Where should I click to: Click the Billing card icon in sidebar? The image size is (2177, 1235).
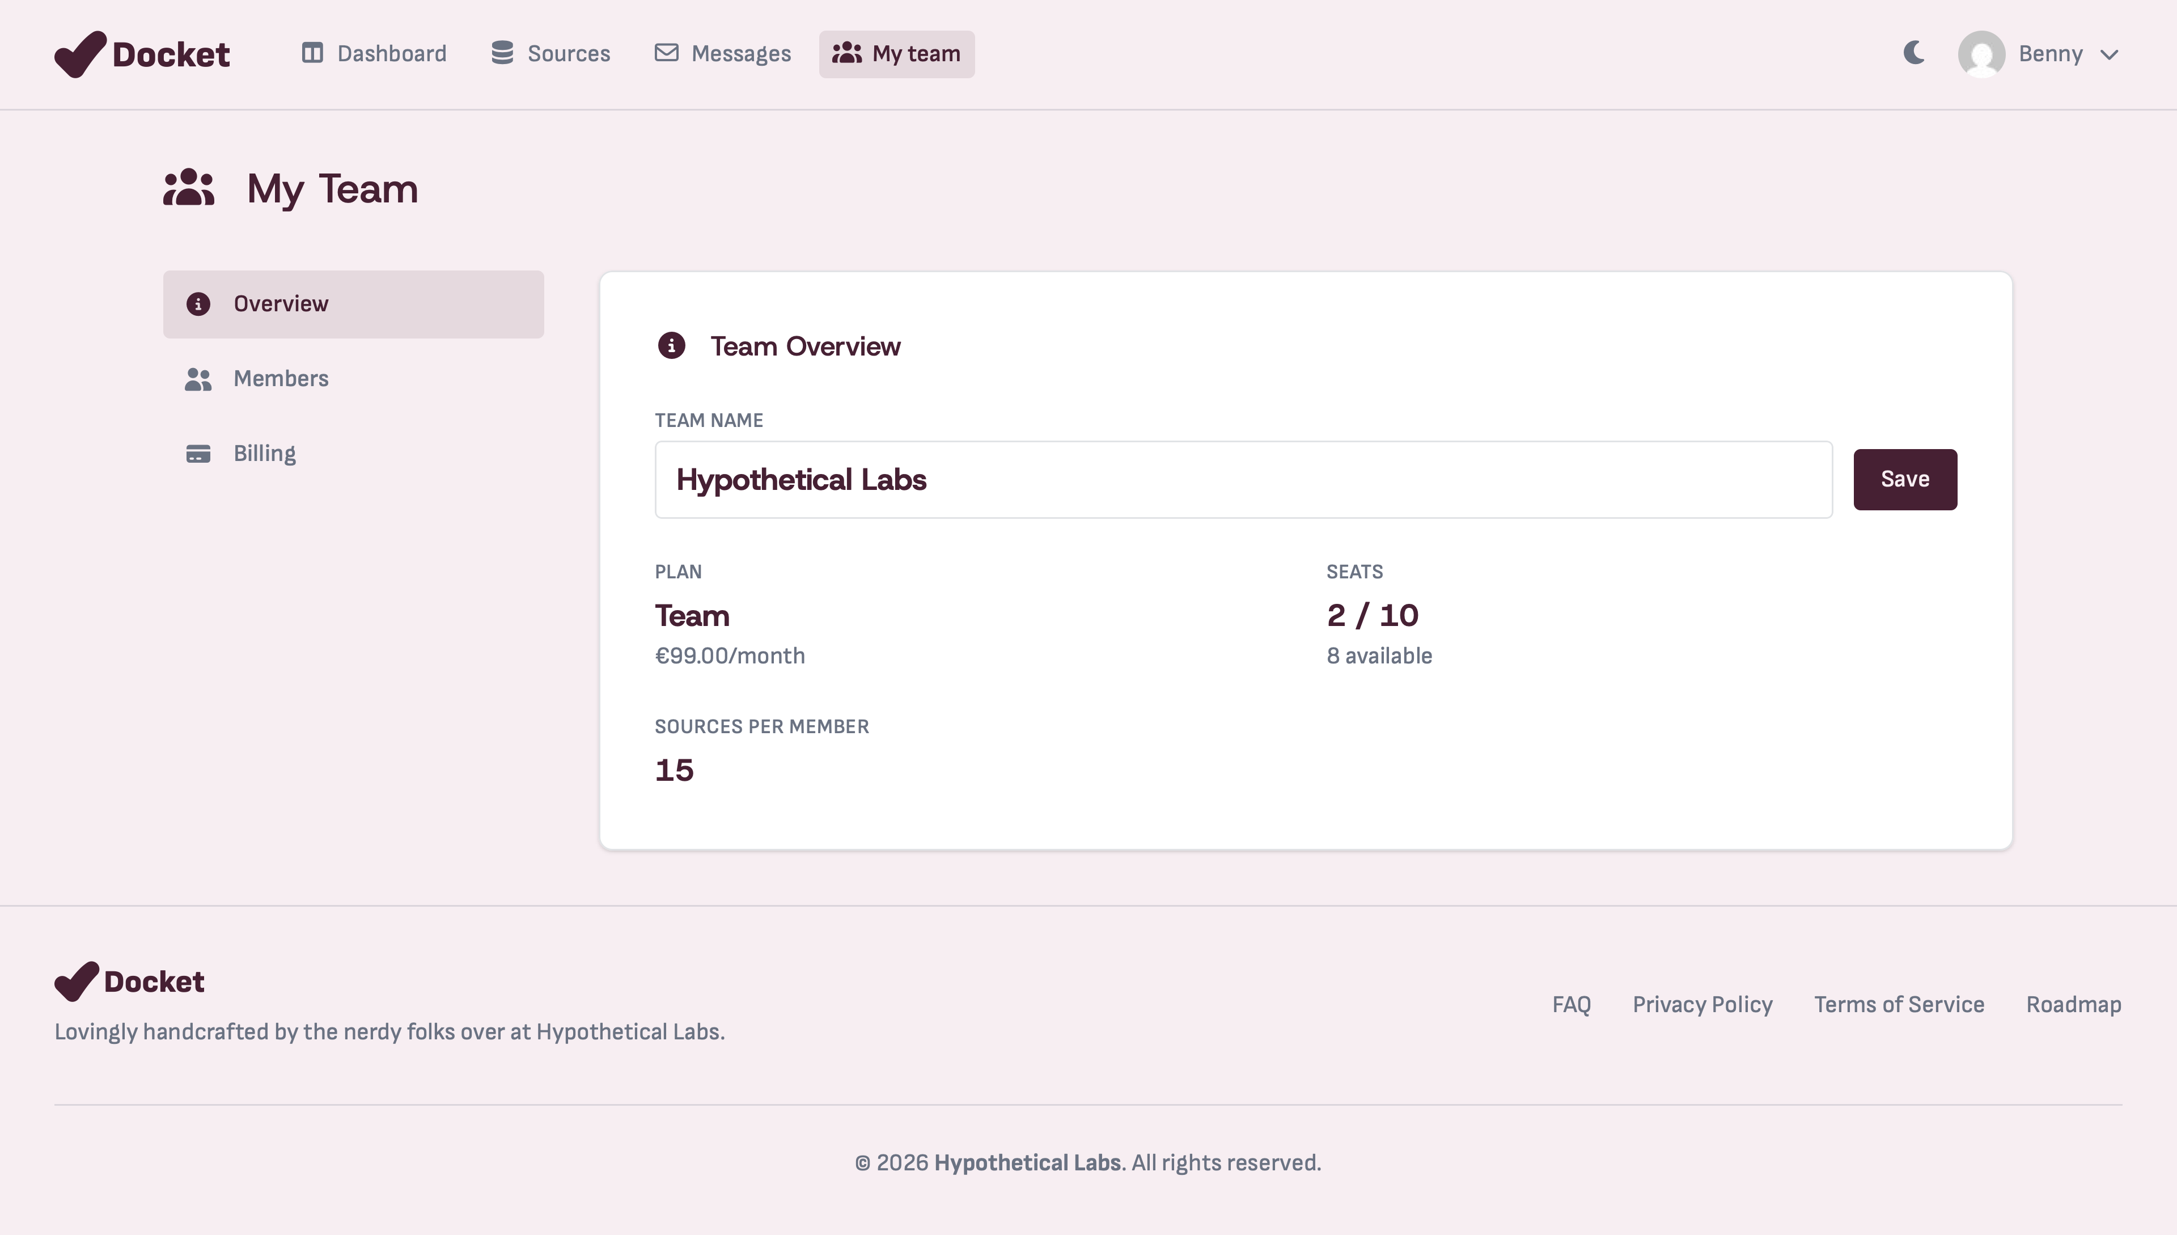[x=198, y=454]
